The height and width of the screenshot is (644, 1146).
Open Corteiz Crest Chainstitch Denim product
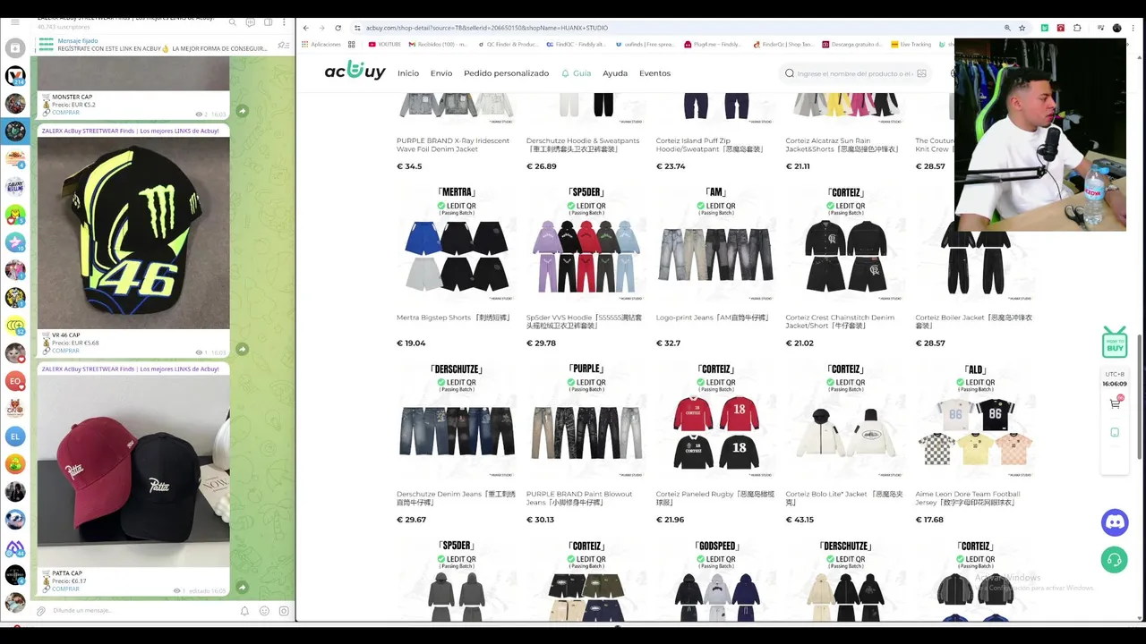click(x=846, y=267)
